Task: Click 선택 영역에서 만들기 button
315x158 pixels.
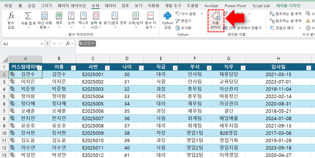Action: click(242, 28)
